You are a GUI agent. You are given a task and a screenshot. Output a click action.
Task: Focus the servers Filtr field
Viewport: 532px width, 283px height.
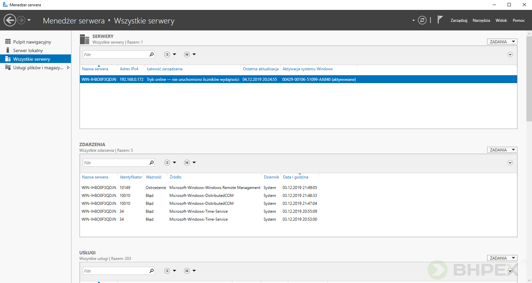(116, 54)
